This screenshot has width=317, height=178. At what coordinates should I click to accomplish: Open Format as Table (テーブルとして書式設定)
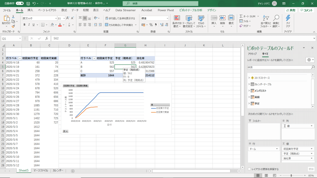pos(189,22)
